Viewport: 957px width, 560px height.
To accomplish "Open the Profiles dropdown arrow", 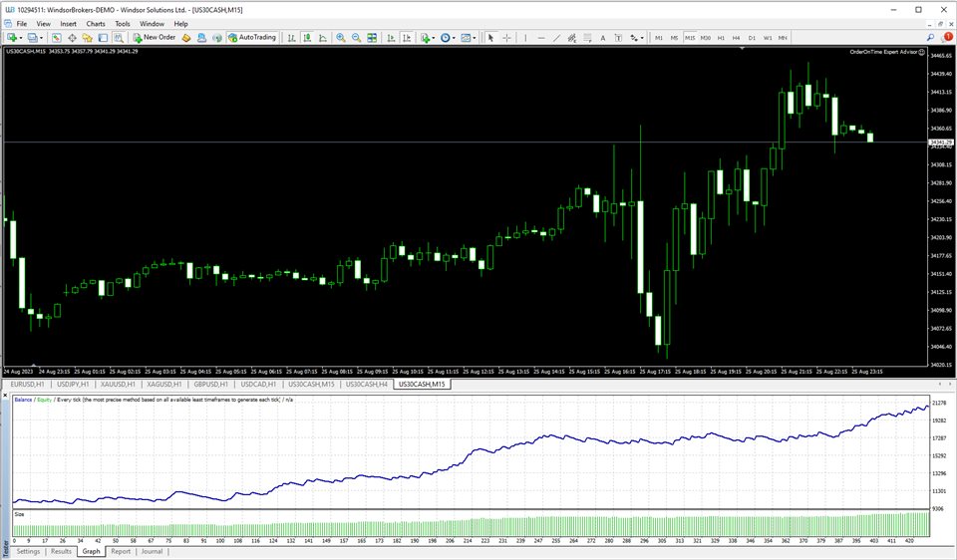I will [41, 38].
